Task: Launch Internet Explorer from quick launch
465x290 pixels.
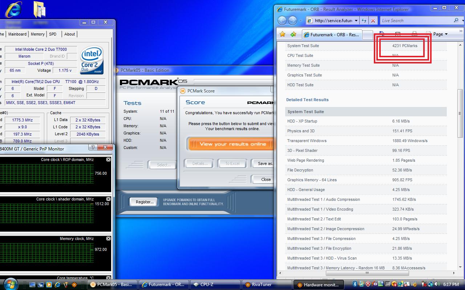Action: coord(57,285)
